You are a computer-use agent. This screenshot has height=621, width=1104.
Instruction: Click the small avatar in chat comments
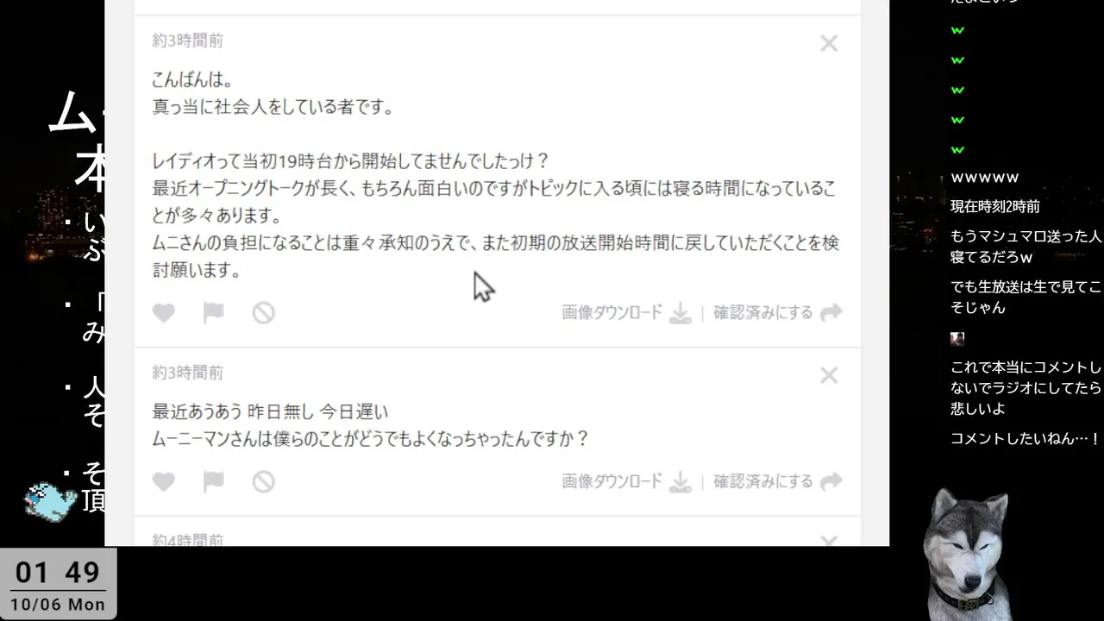click(x=957, y=338)
